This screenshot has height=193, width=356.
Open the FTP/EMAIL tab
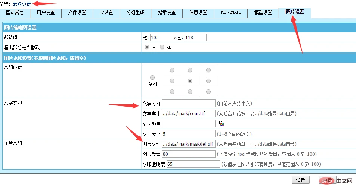click(231, 13)
